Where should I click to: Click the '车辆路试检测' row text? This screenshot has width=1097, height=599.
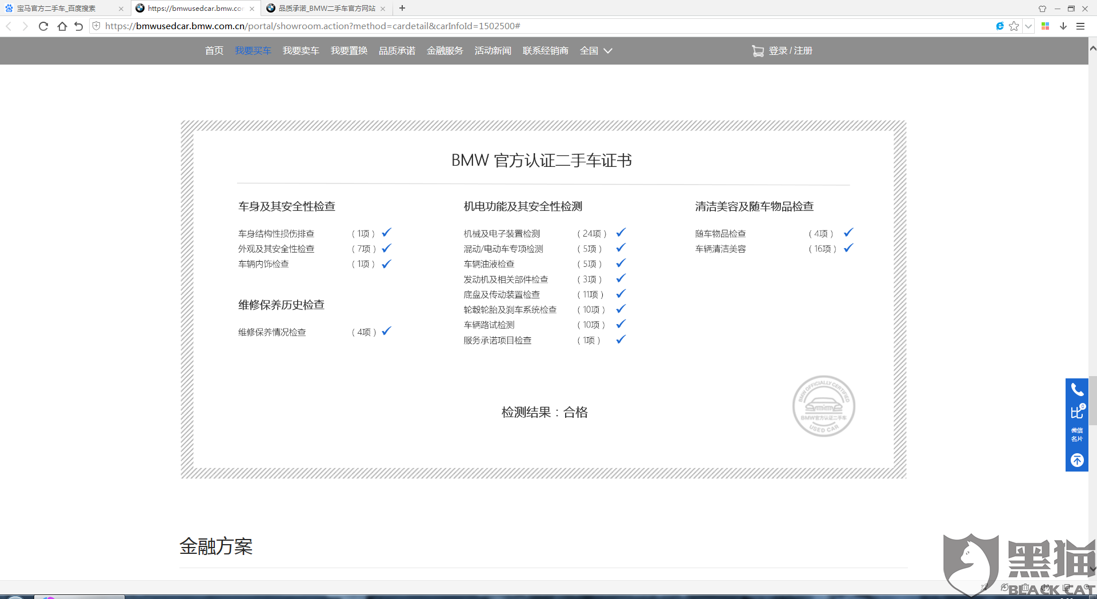(x=489, y=325)
